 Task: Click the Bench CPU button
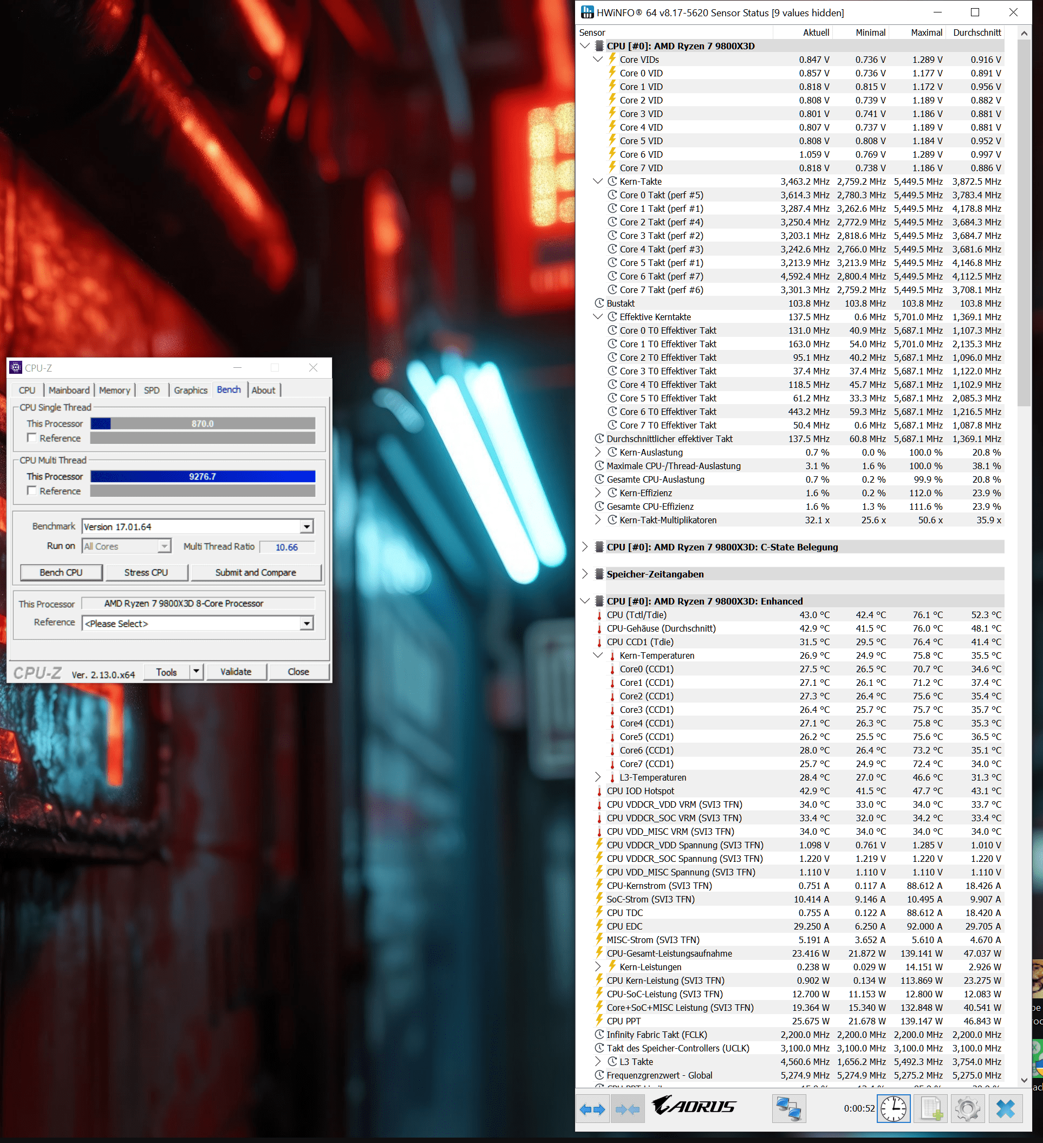(x=61, y=573)
